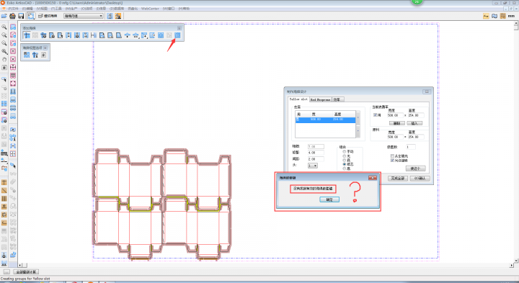The image size is (519, 283).
Task: Open the small dropdown showing 1
Action: [x=312, y=166]
